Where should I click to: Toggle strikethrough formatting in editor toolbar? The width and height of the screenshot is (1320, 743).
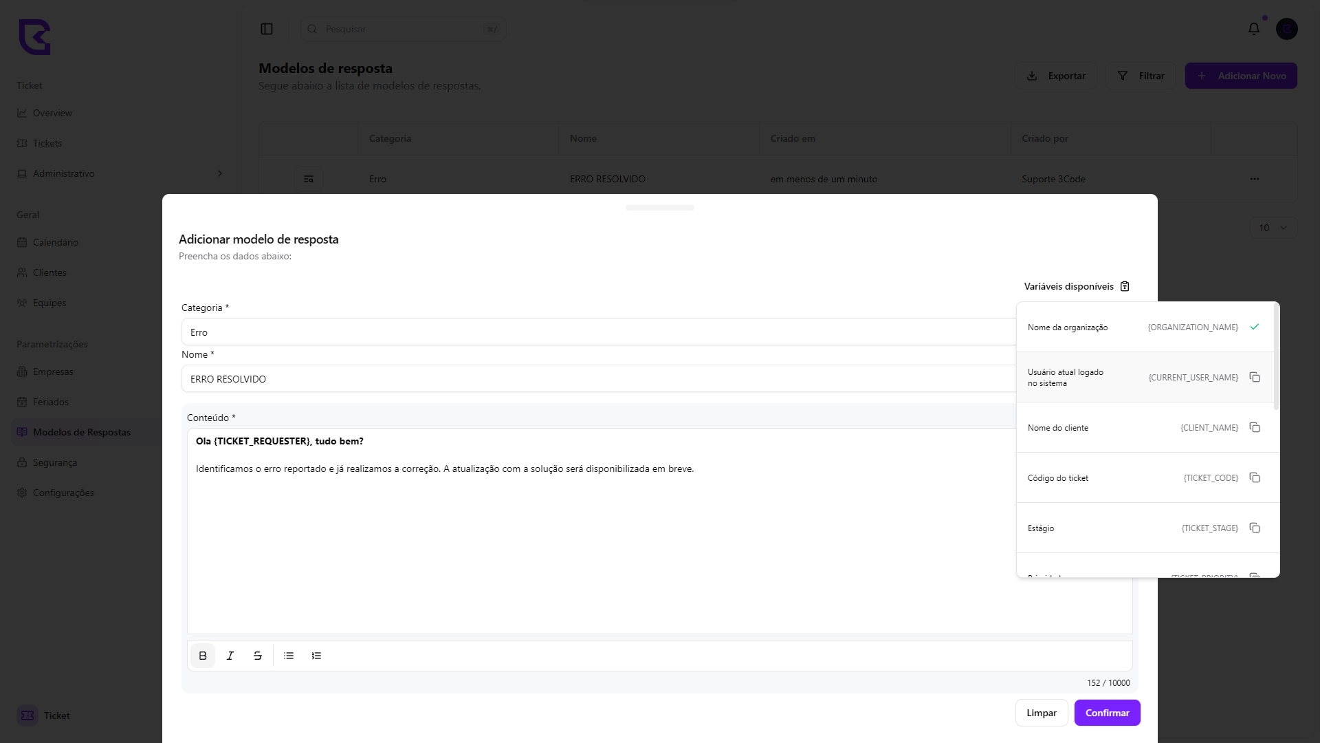(x=258, y=656)
